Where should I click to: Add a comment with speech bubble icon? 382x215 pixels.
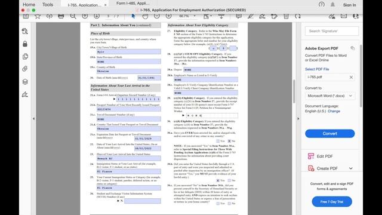click(x=239, y=16)
